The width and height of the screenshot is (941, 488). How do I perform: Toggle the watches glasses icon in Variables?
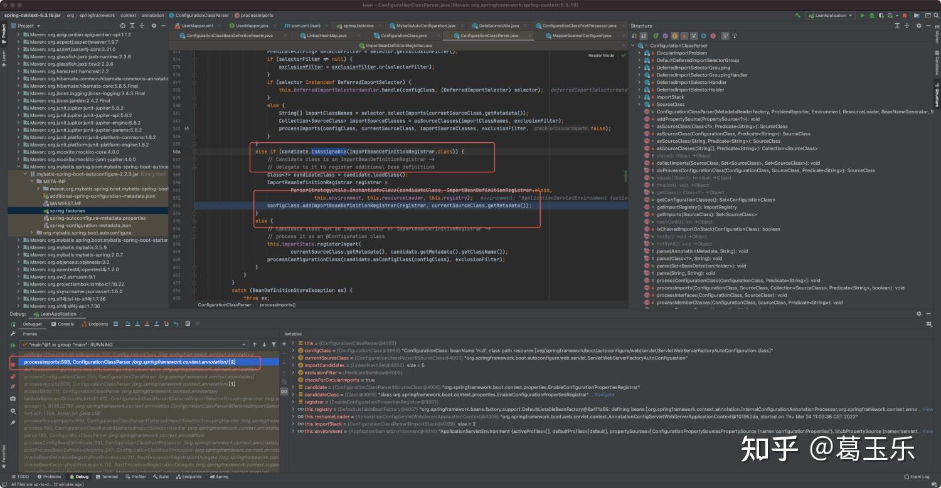(284, 392)
